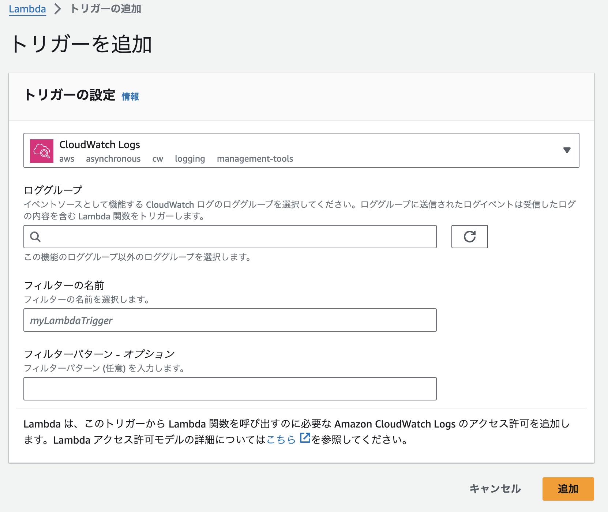This screenshot has height=512, width=608.
Task: Click the filter pattern input field
Action: tap(230, 389)
